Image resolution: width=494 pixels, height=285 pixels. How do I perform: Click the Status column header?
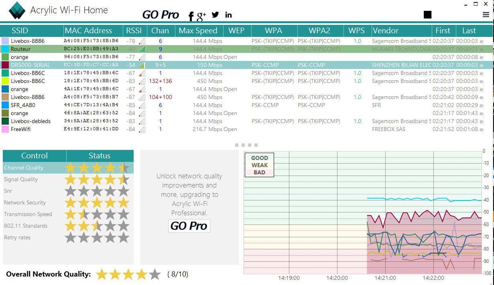click(x=100, y=156)
